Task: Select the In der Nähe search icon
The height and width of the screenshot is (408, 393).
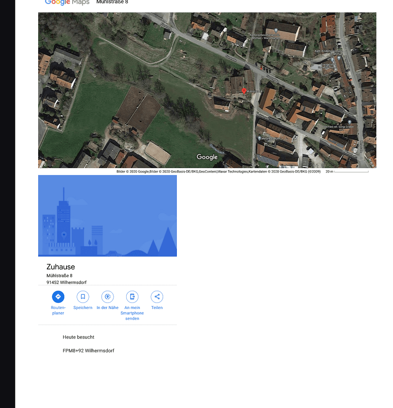Action: pyautogui.click(x=107, y=297)
